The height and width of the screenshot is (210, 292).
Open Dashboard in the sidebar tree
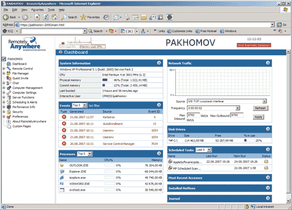tap(19, 64)
